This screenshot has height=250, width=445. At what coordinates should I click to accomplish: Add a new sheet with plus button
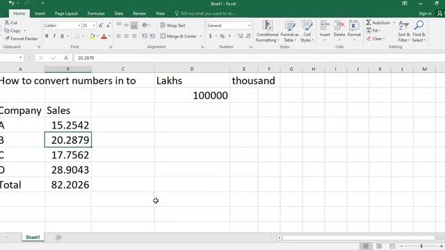58,237
